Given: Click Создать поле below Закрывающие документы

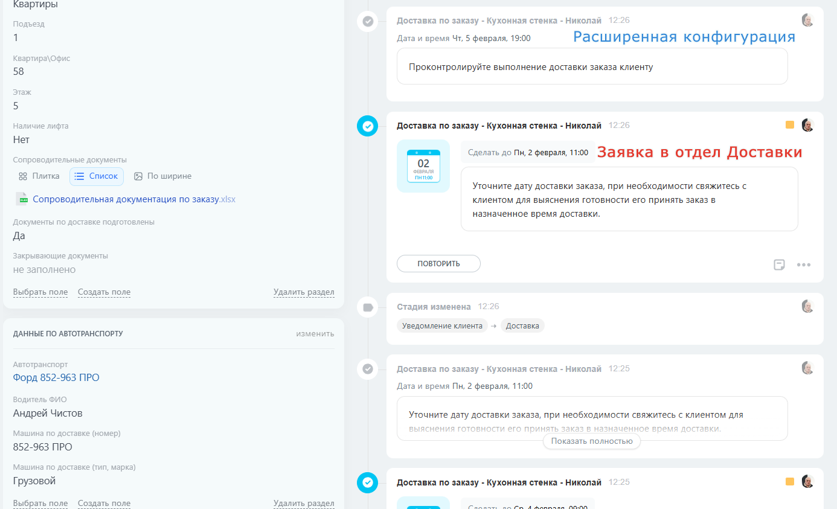Looking at the screenshot, I should point(104,292).
